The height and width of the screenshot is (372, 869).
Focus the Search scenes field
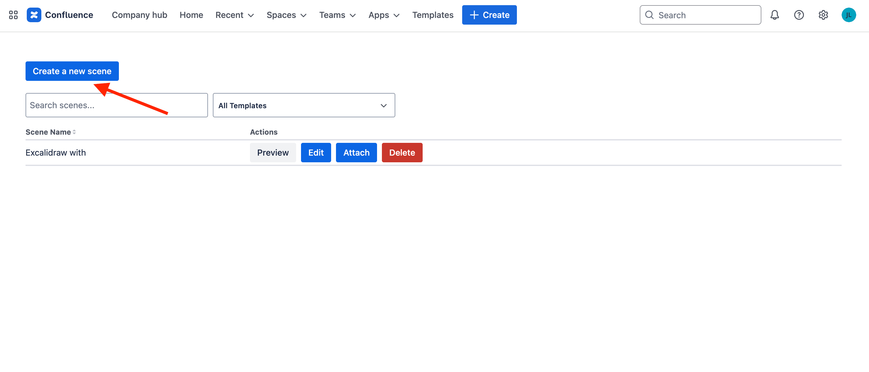[116, 105]
